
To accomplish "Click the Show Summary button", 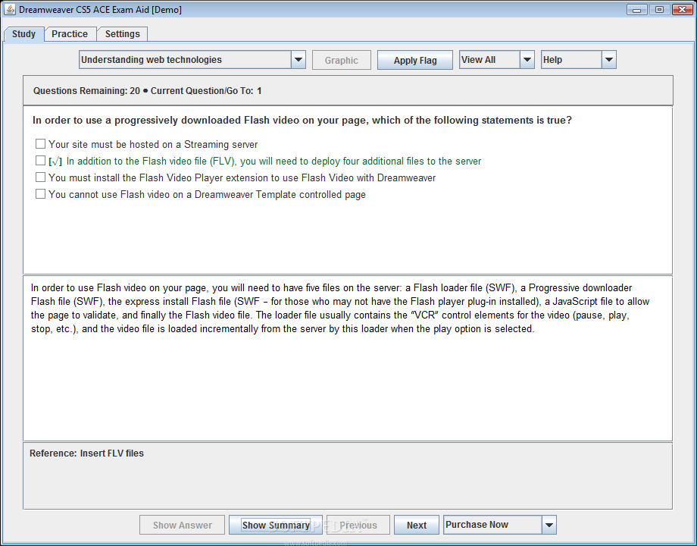I will (x=276, y=525).
